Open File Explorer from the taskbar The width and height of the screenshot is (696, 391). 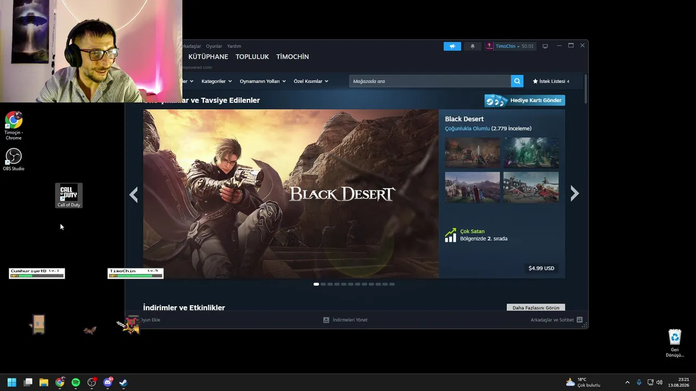[44, 382]
